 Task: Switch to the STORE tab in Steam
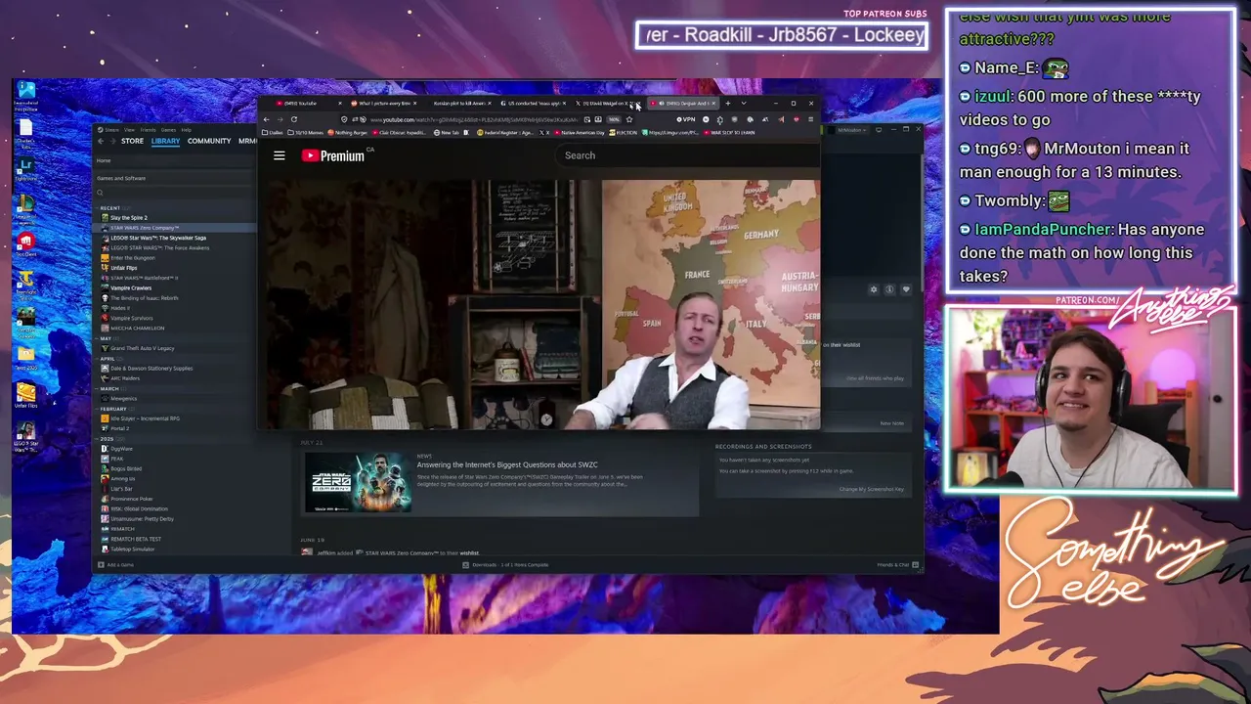(x=132, y=141)
